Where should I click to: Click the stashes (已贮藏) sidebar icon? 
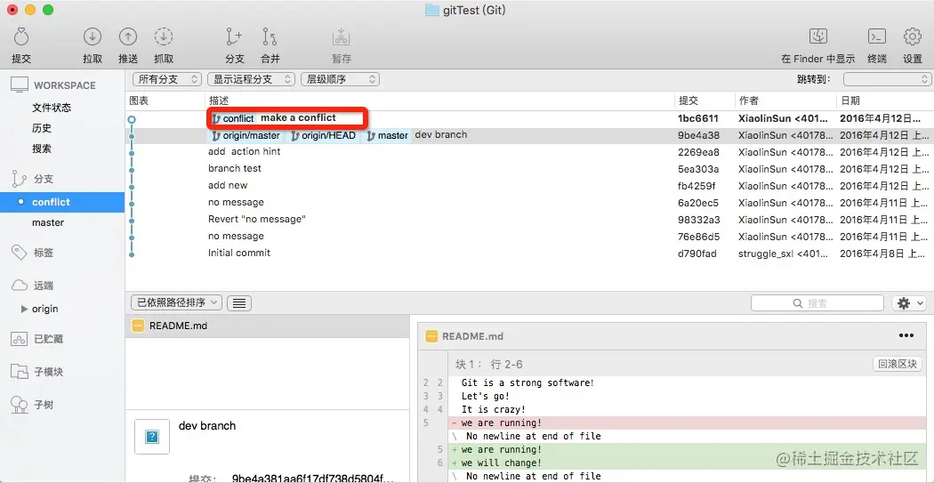click(20, 339)
